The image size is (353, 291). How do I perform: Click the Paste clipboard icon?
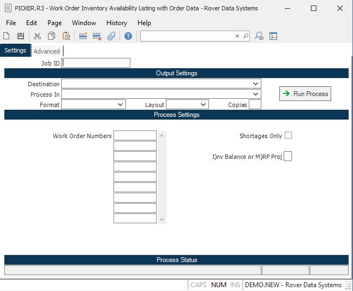[x=66, y=36]
